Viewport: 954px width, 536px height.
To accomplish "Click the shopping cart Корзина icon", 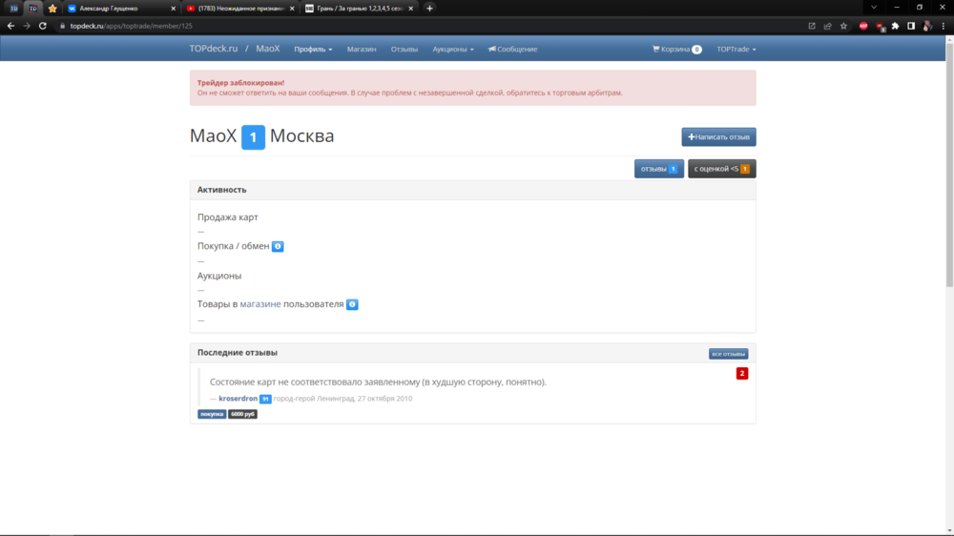I will [x=656, y=49].
